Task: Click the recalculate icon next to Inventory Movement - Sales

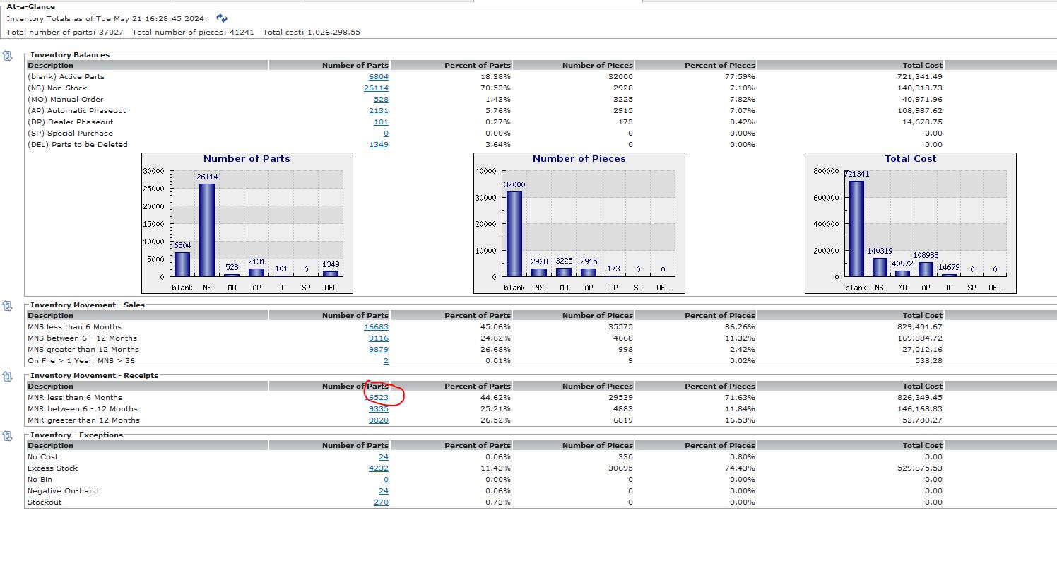Action: (8, 307)
